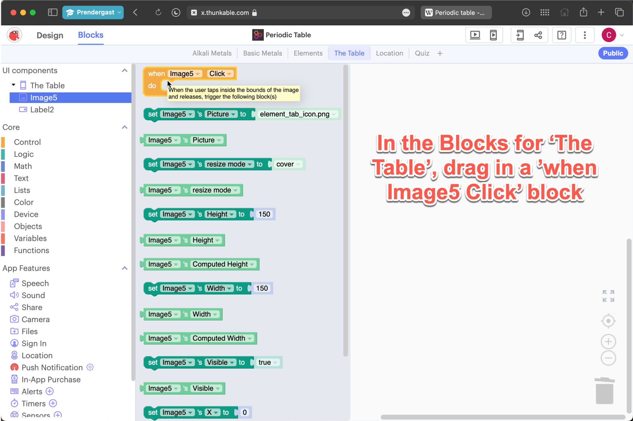Collapse the UI components section
Screen dimensions: 633x421
click(124, 70)
